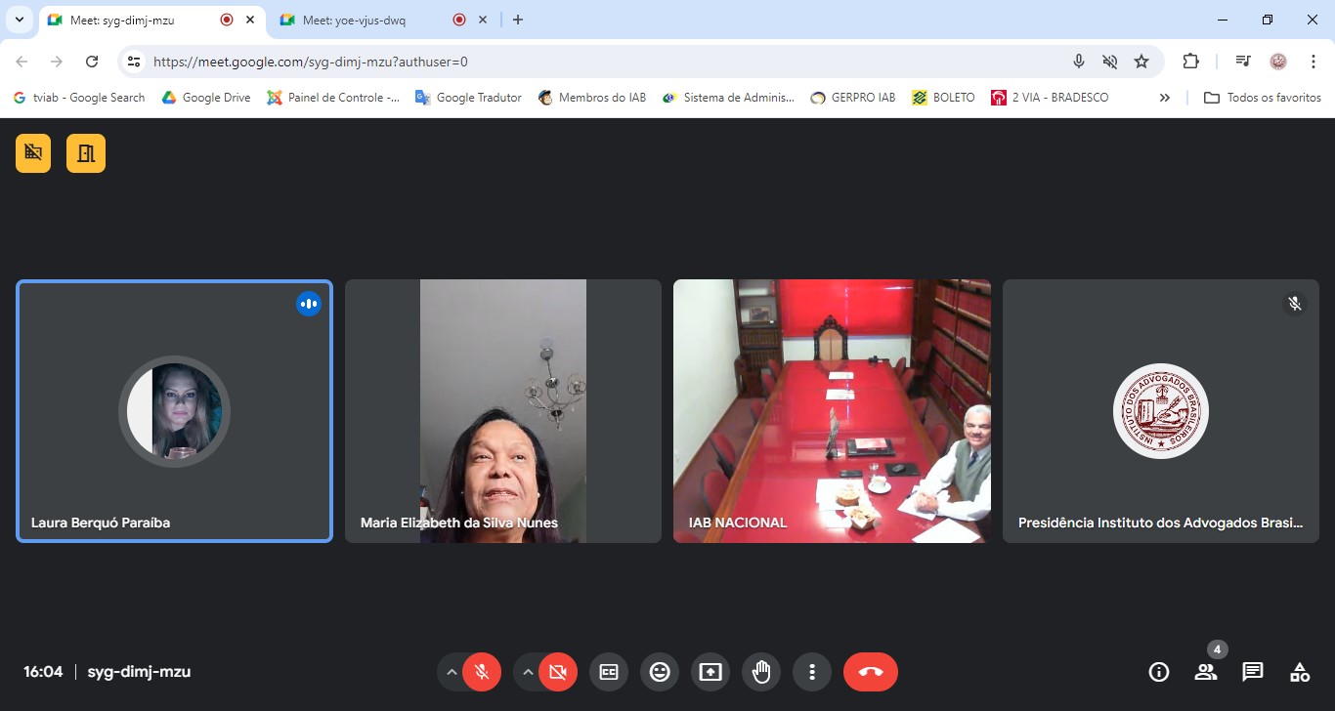The height and width of the screenshot is (711, 1335).
Task: Raise hand in the meeting
Action: 761,672
